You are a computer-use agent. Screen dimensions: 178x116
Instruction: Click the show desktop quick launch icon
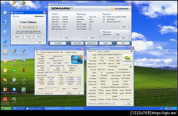pos(15,108)
